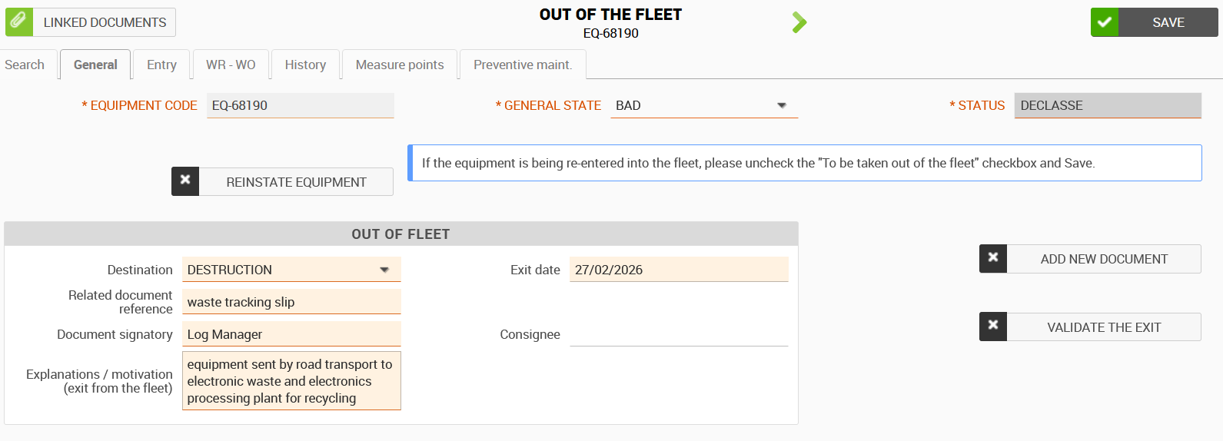Open the Measure points tab
Viewport: 1223px width, 441px height.
tap(400, 65)
